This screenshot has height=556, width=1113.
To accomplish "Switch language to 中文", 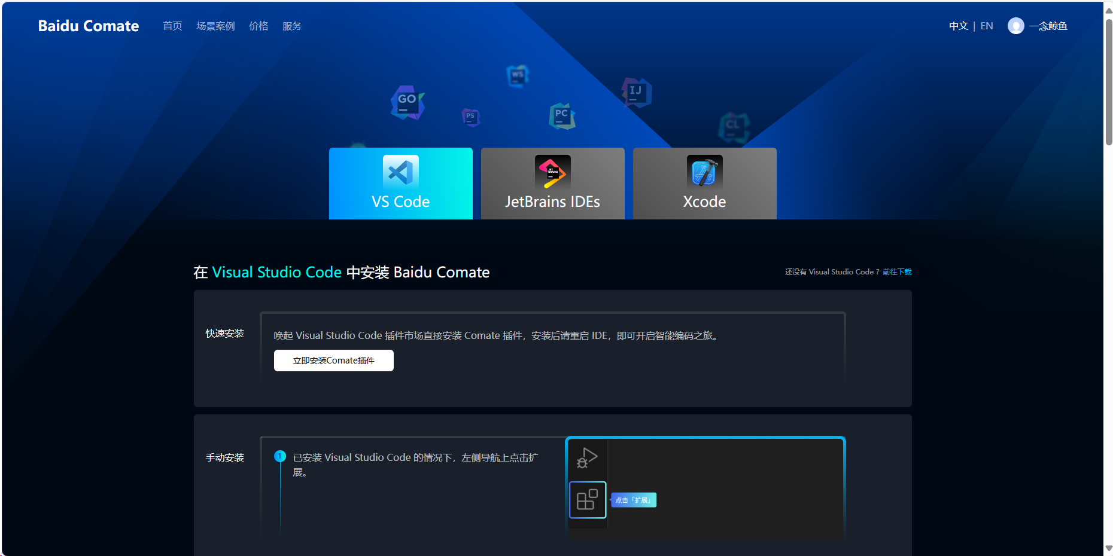I will (x=959, y=26).
